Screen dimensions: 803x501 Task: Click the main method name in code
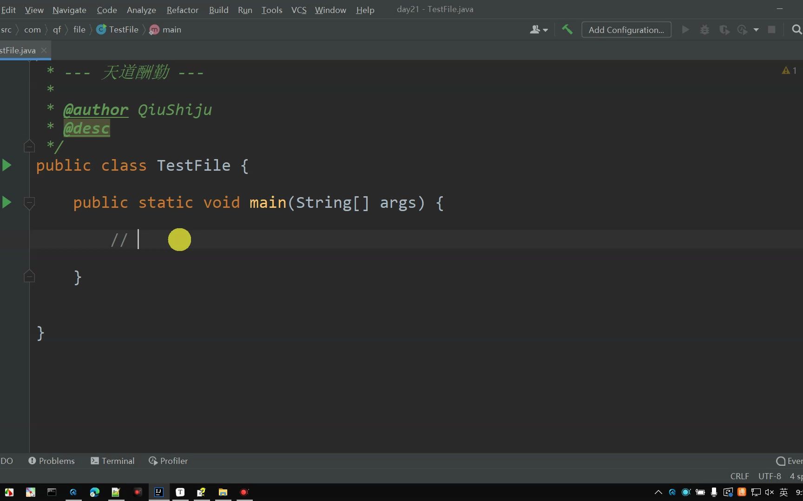point(268,203)
